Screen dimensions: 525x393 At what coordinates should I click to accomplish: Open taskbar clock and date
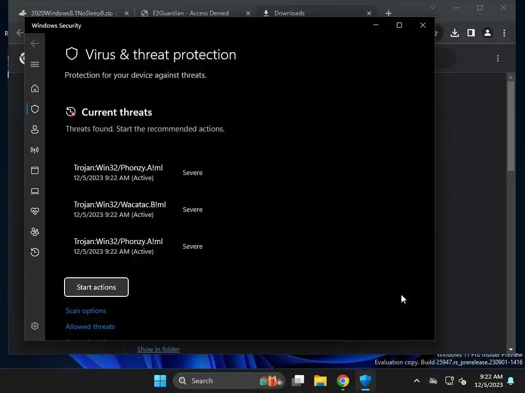489,381
